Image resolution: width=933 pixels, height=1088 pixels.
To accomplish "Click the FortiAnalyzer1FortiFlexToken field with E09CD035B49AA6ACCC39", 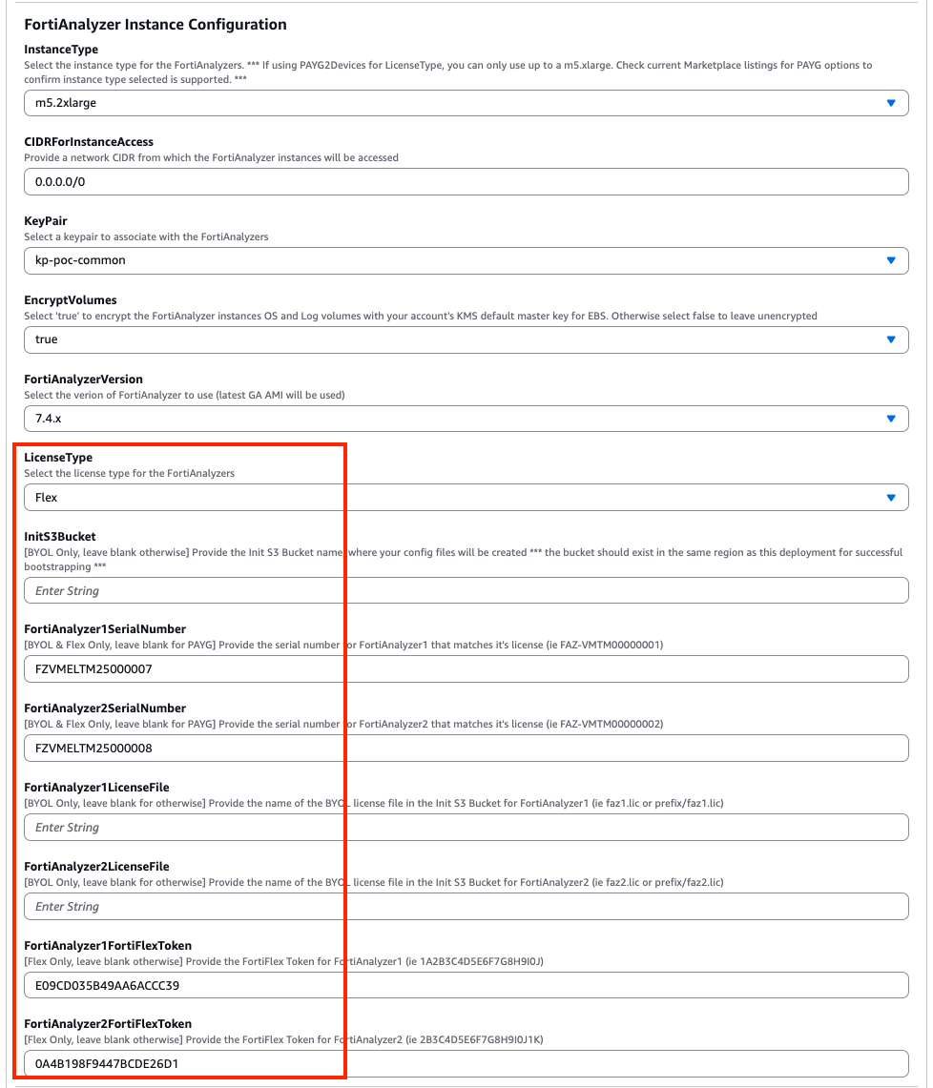I will (x=466, y=985).
